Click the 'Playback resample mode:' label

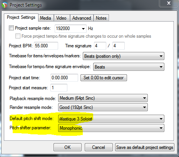(x=33, y=99)
